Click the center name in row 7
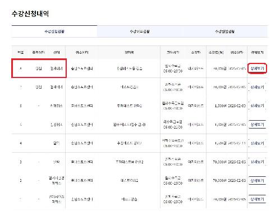Screen dimensions: 280x215 [82, 87]
